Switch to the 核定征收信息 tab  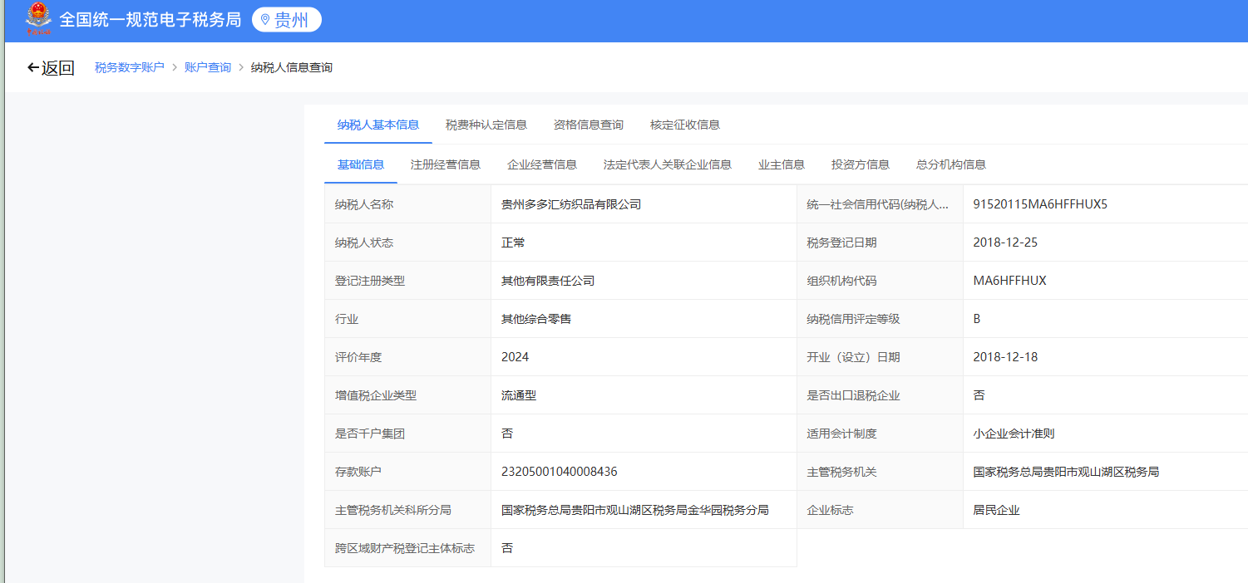(x=685, y=125)
